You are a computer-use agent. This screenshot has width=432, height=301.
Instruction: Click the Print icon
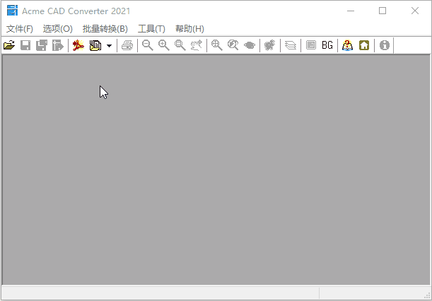(x=127, y=45)
